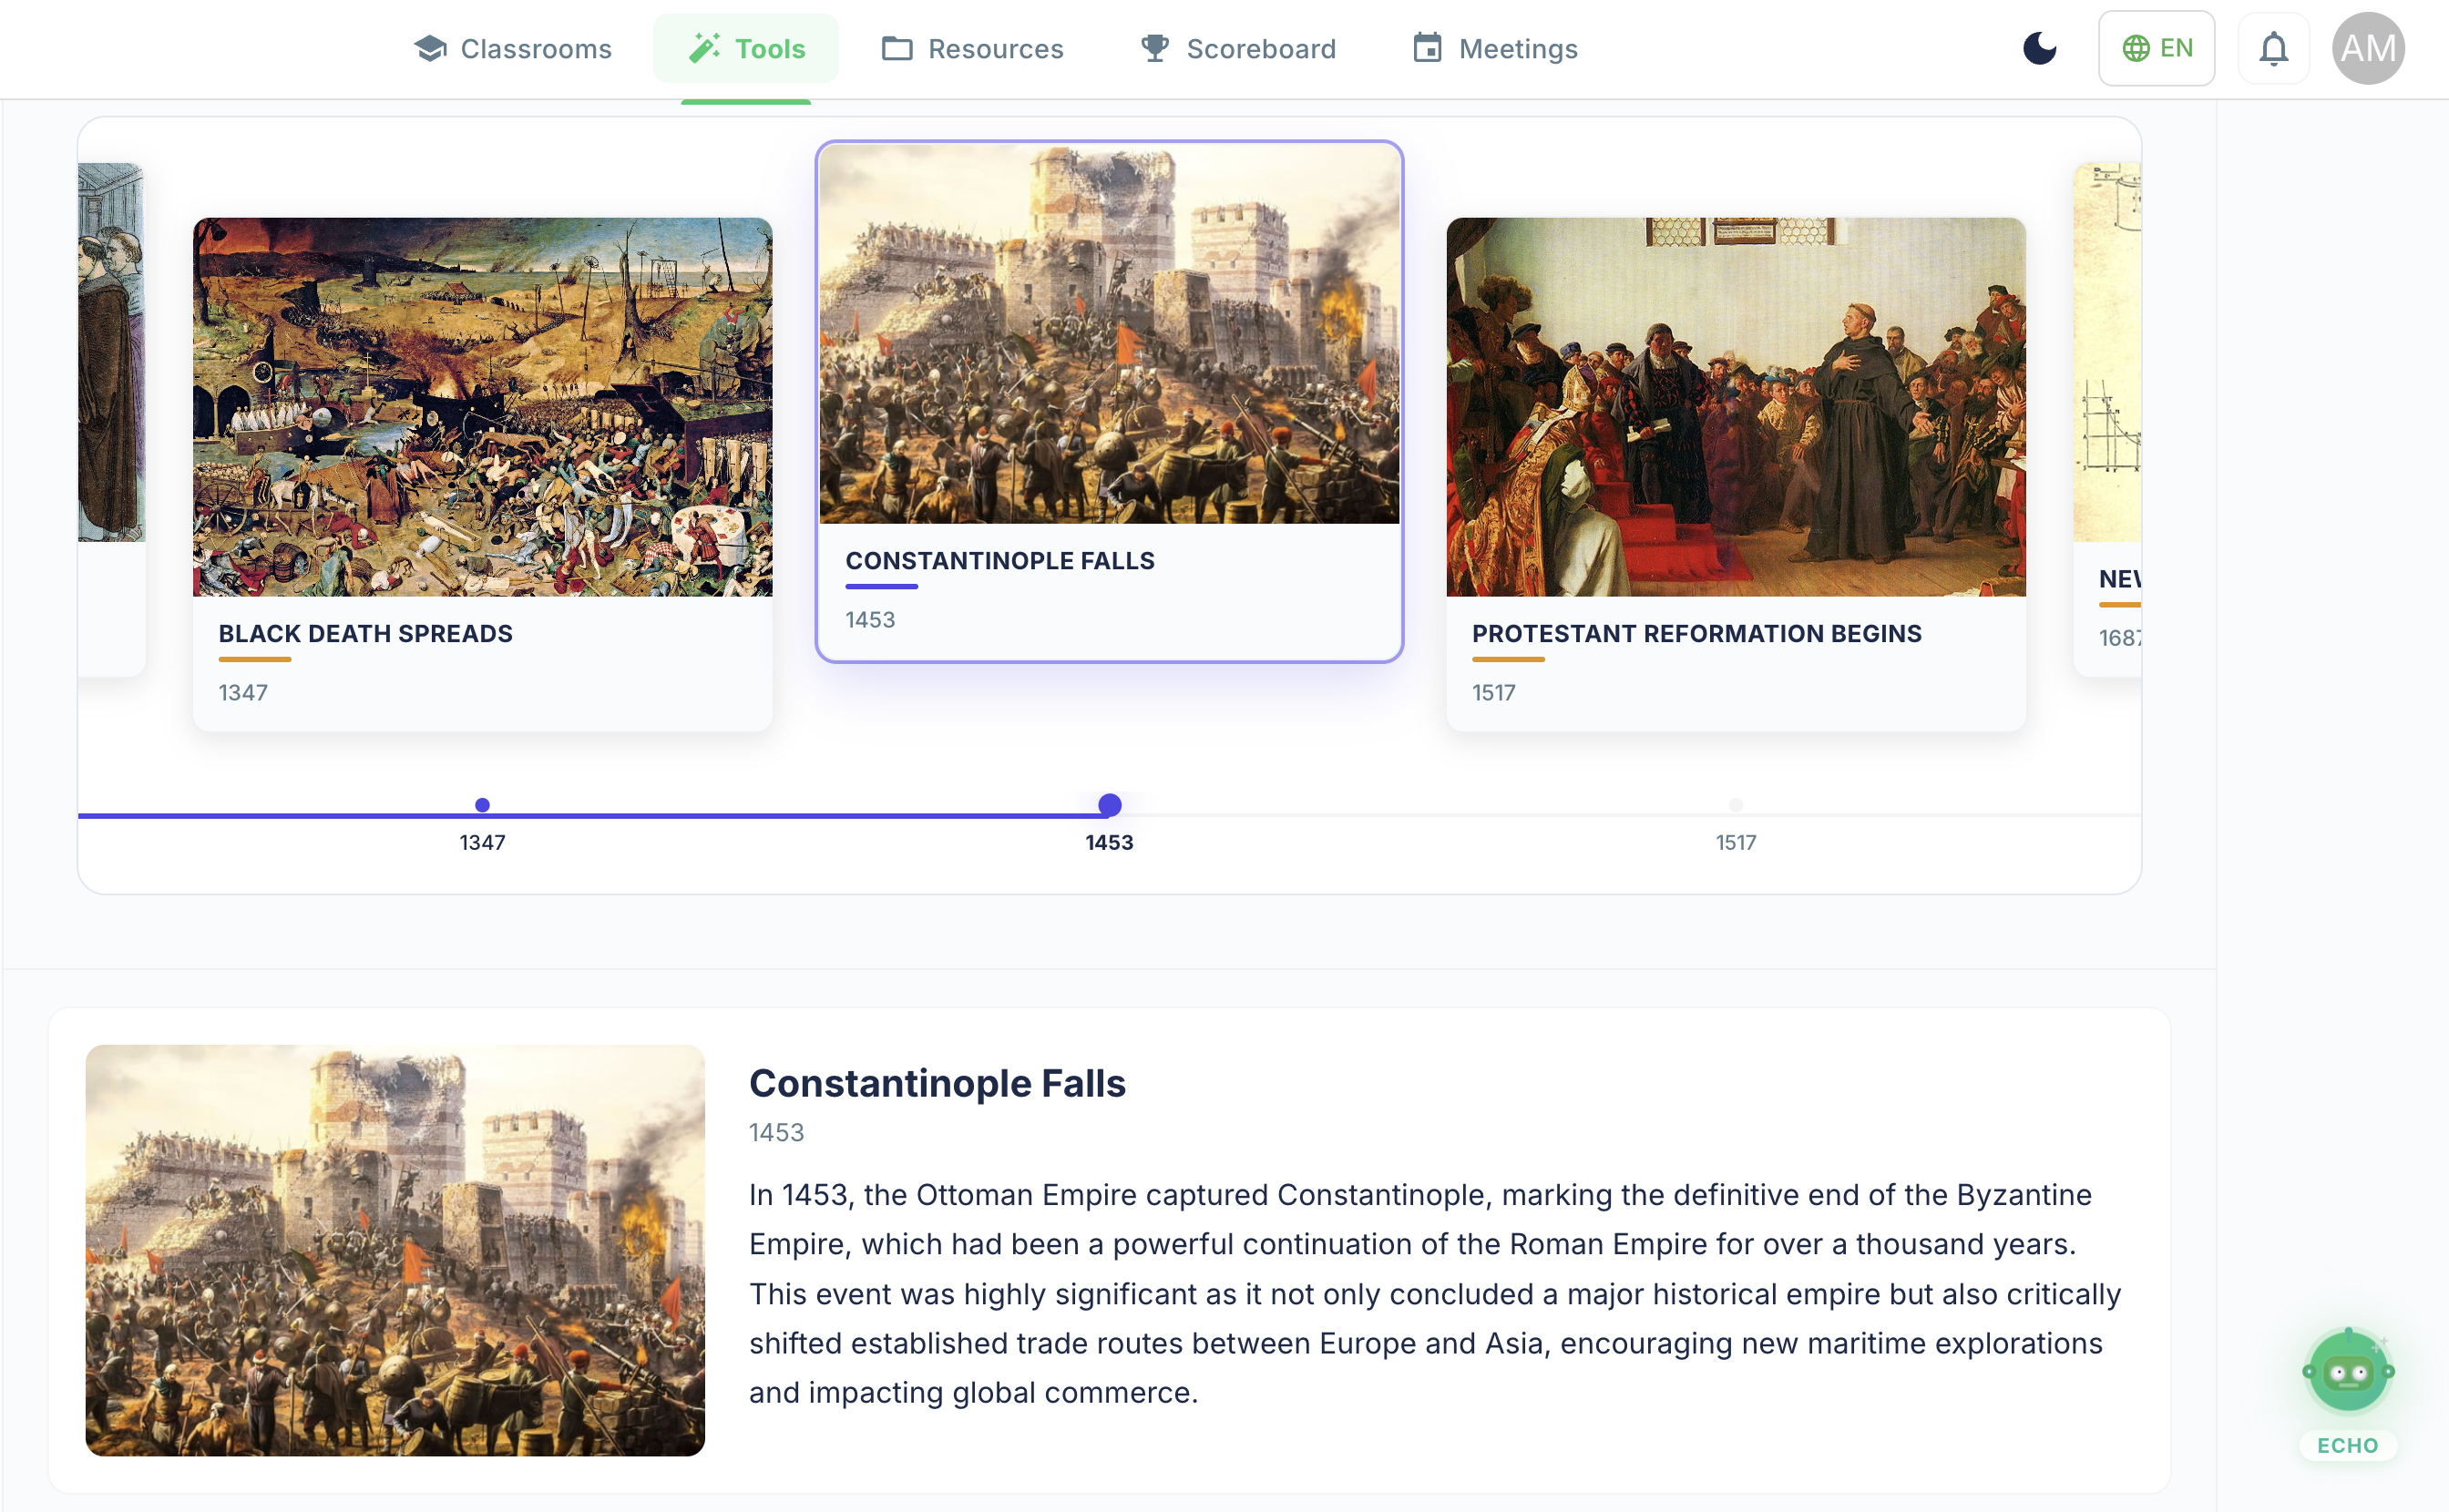Open the EN language selector
The width and height of the screenshot is (2449, 1512).
pos(2156,48)
